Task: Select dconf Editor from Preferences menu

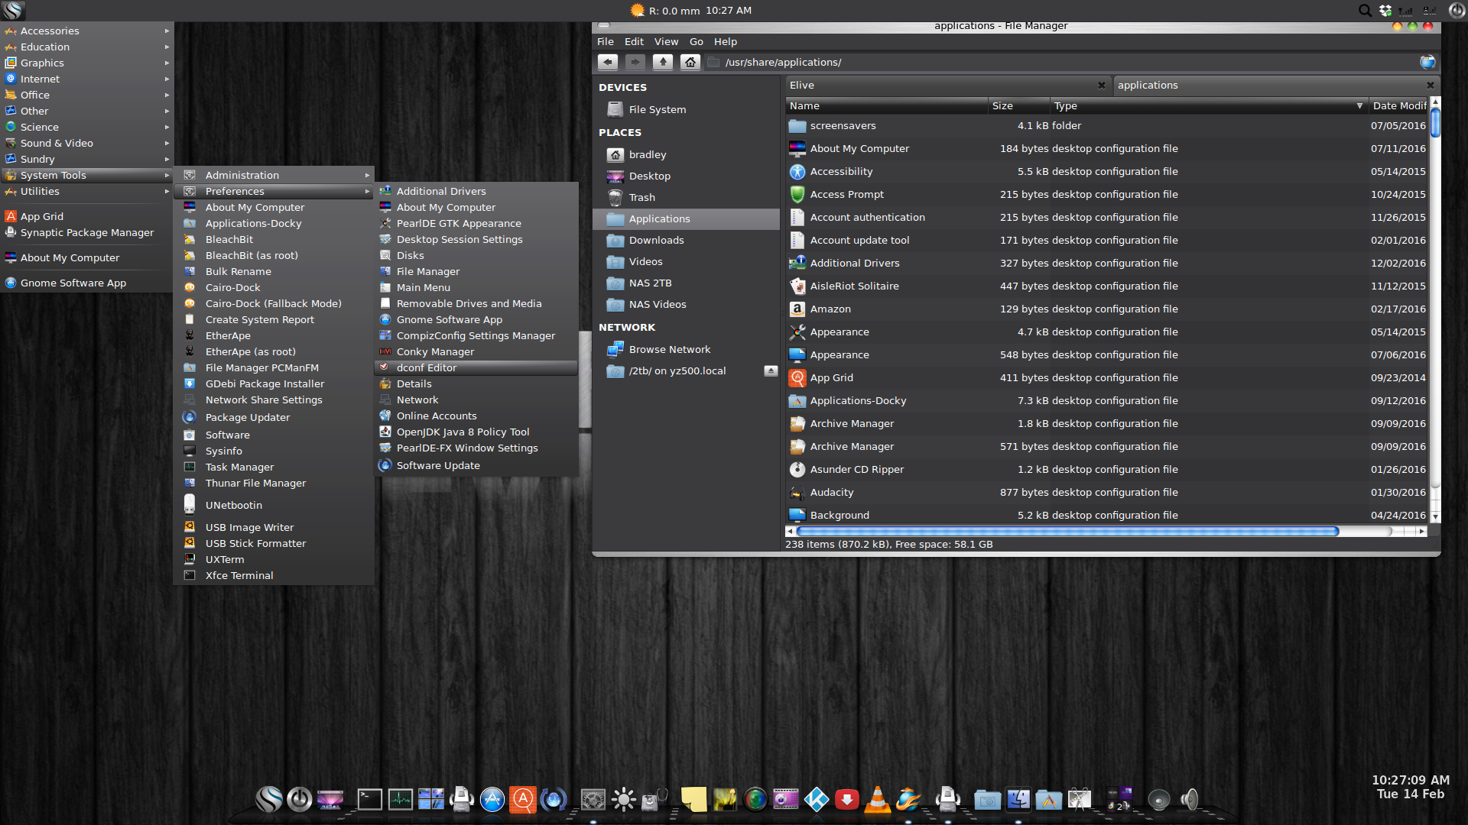Action: [x=426, y=367]
